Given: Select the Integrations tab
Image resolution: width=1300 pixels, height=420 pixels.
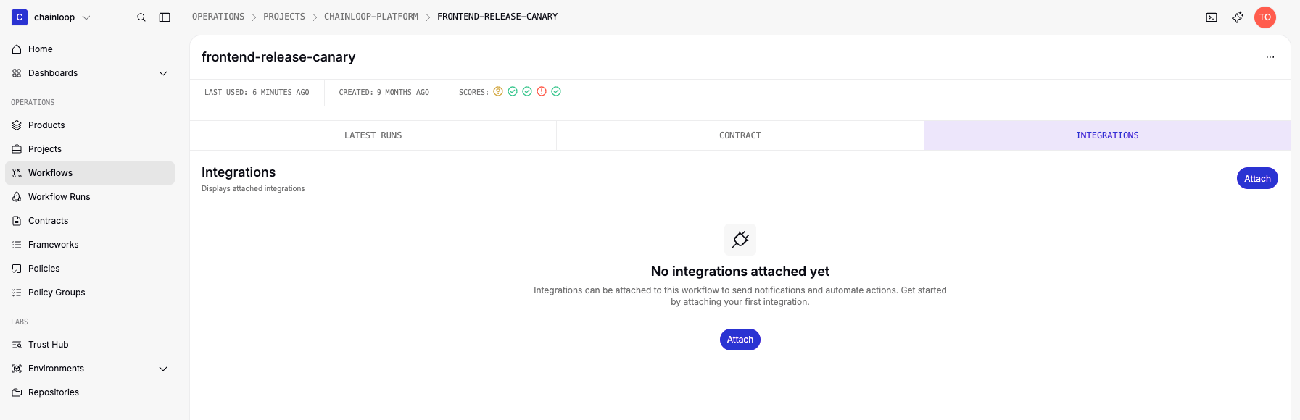Looking at the screenshot, I should pos(1107,135).
